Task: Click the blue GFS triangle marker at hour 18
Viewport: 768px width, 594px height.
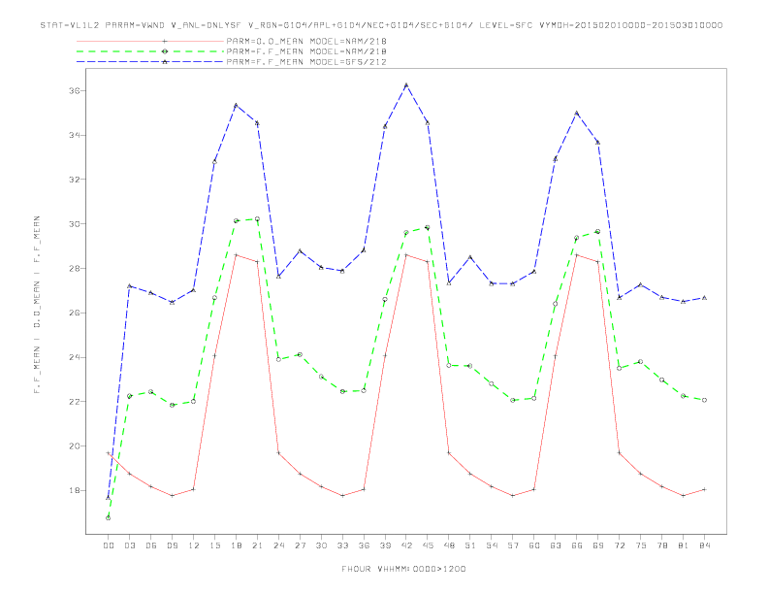Action: 236,105
